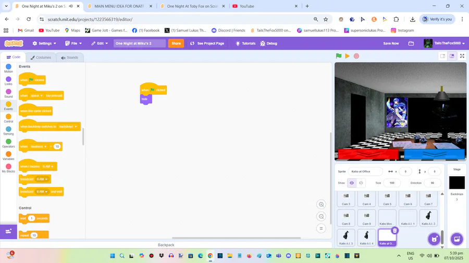Screen dimensions: 469x263
Task: Open key dropdown on space key pressed block
Action: 36,96
